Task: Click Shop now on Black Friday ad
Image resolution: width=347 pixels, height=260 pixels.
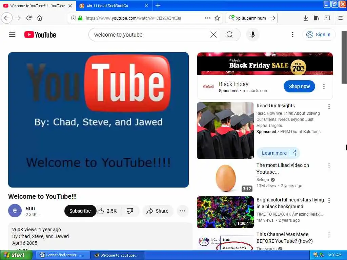Action: pos(299,86)
